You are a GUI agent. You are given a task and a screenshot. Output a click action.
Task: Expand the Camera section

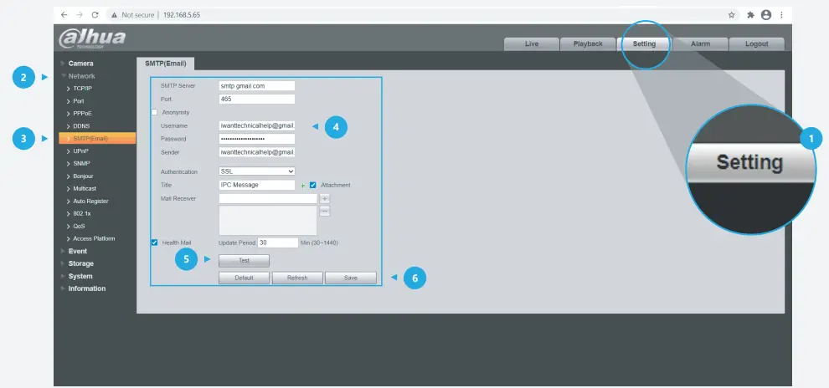80,64
